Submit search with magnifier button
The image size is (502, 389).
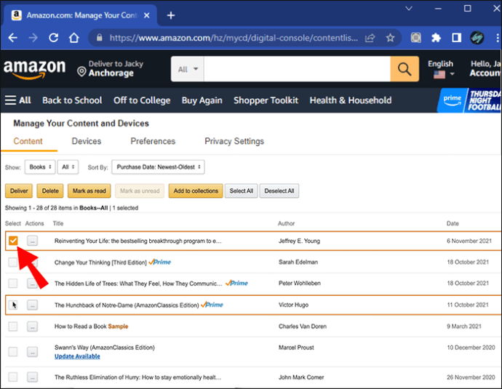coord(405,69)
